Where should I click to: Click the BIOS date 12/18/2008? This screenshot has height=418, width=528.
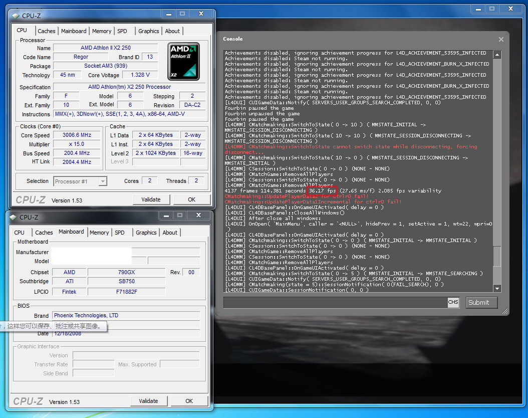pyautogui.click(x=126, y=333)
